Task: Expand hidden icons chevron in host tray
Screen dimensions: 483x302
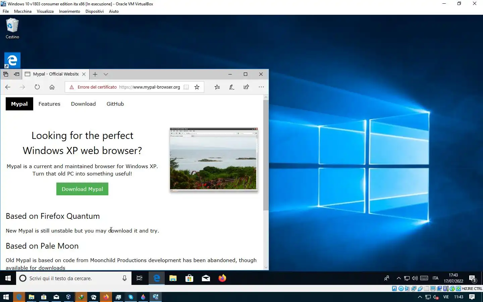Action: [420, 297]
